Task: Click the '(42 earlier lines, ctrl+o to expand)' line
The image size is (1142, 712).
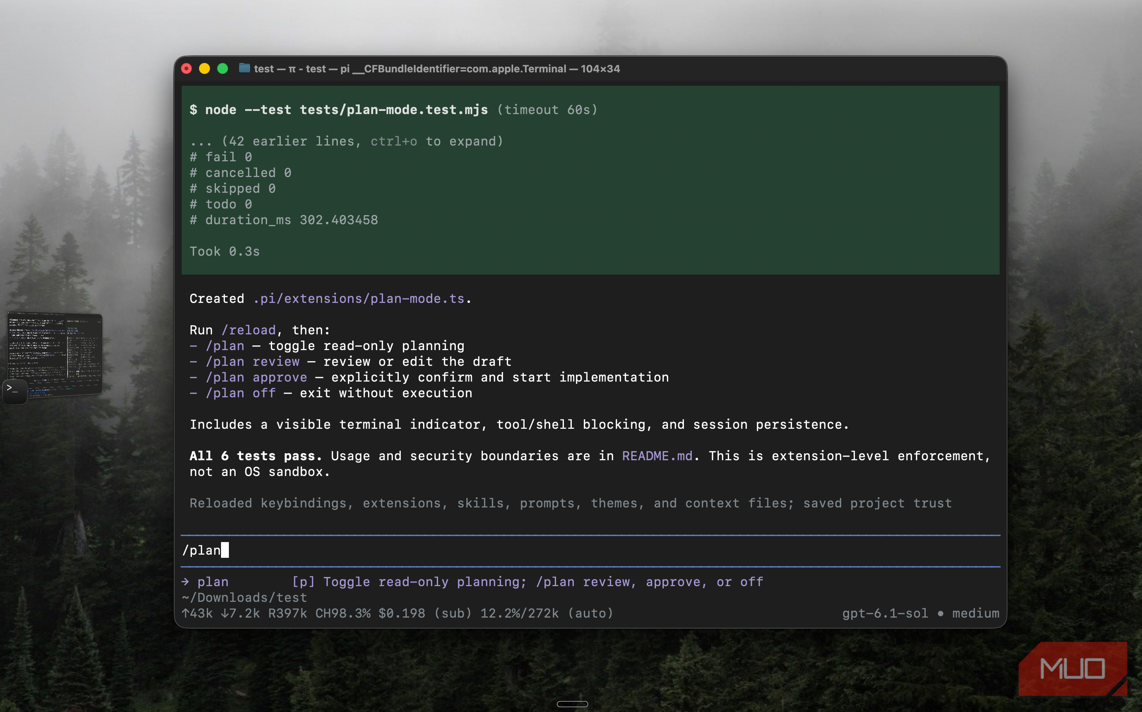Action: pyautogui.click(x=346, y=141)
